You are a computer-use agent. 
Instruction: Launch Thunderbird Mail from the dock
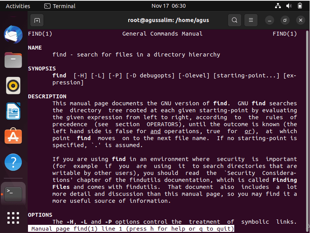(13, 34)
